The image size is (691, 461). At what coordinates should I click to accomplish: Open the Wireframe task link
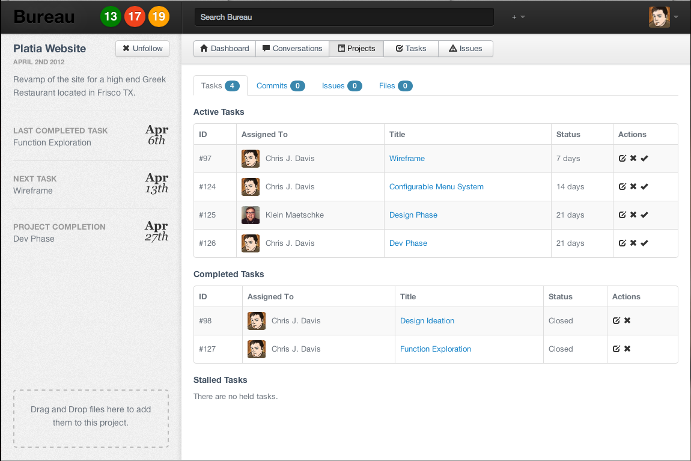pos(407,158)
